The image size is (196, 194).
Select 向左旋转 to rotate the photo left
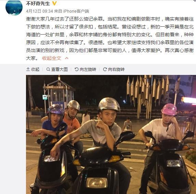tap(88, 69)
